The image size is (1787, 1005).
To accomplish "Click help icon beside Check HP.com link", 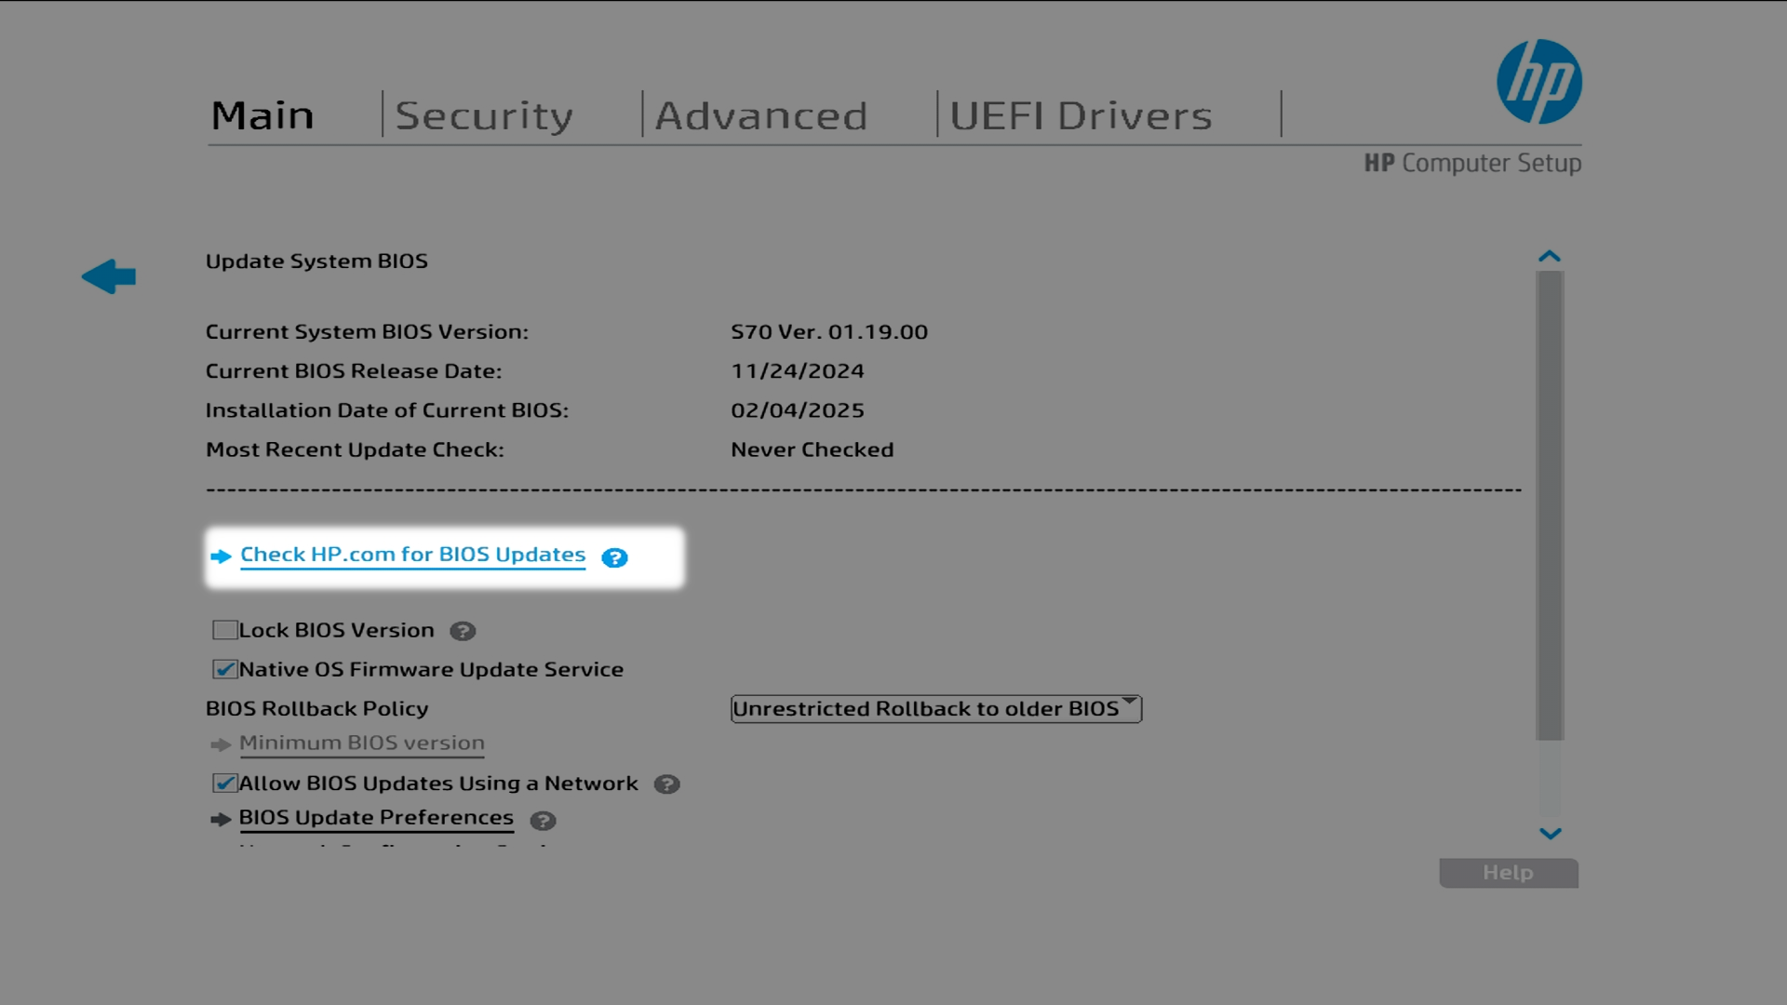I will 614,557.
